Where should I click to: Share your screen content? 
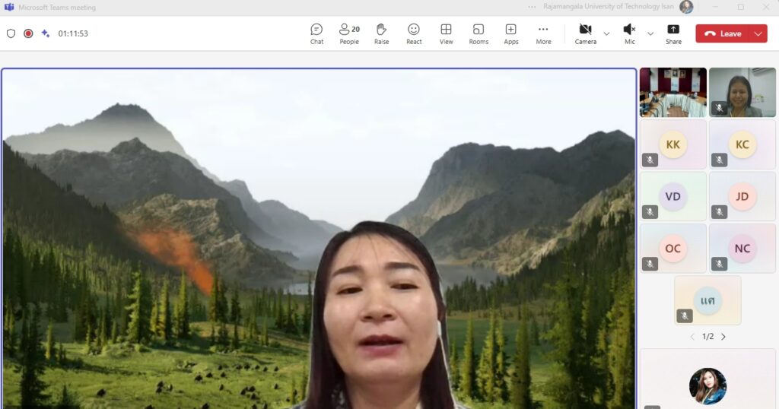point(673,33)
